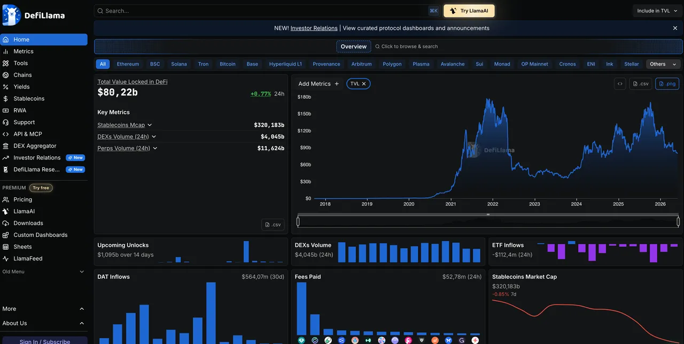Select the Solana chain tab

click(x=179, y=64)
